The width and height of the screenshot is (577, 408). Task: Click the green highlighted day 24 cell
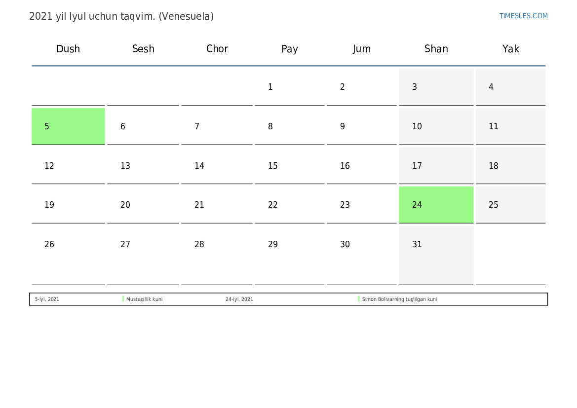point(436,205)
